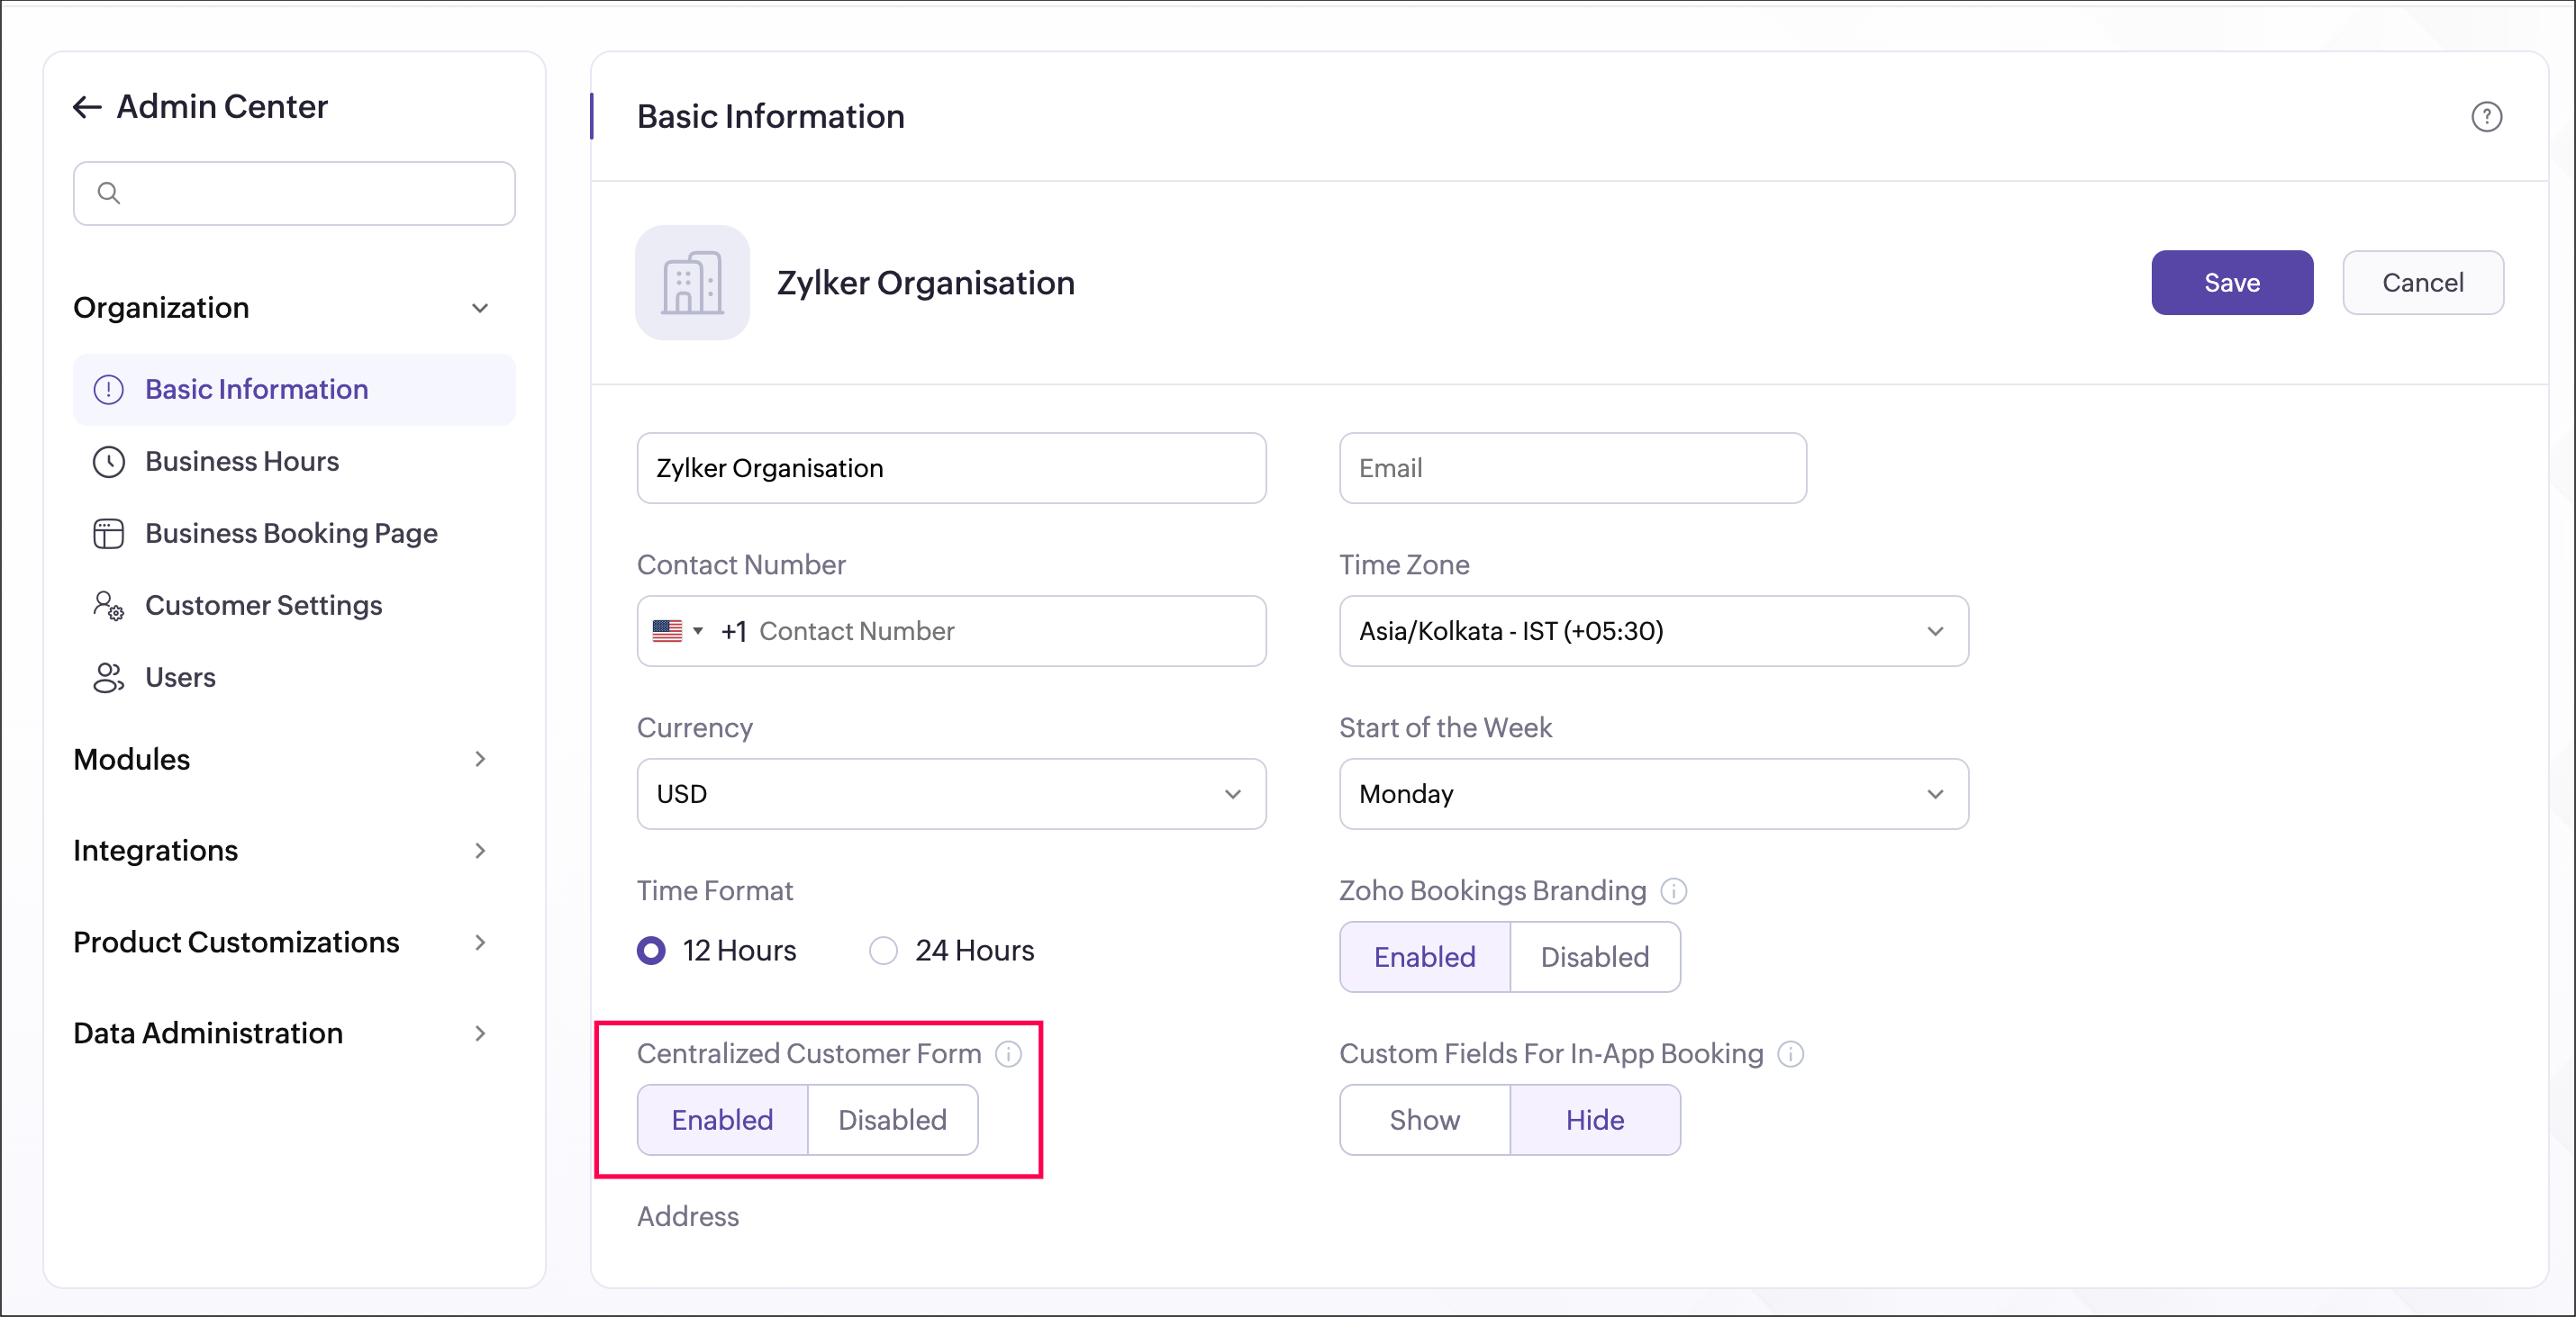Image resolution: width=2576 pixels, height=1317 pixels.
Task: Click the Cancel button
Action: pos(2421,283)
